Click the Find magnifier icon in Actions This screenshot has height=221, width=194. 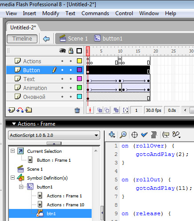(x=123, y=135)
